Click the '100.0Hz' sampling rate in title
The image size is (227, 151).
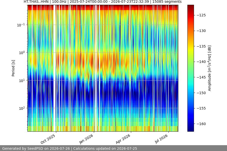point(59,2)
